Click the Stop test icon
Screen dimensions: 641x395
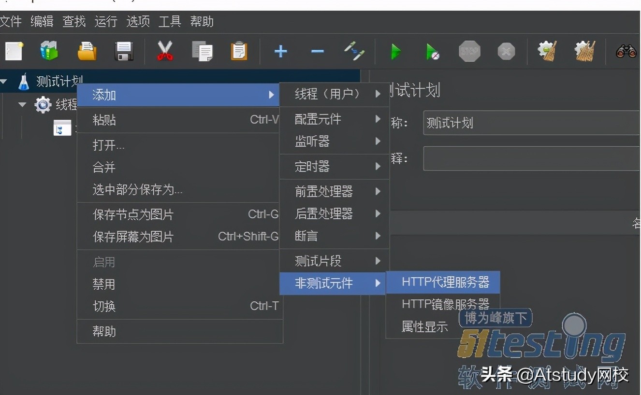coord(469,51)
